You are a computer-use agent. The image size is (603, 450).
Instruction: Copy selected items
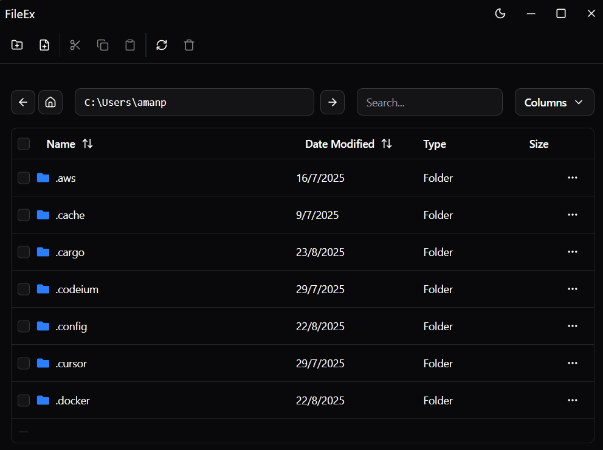click(103, 45)
